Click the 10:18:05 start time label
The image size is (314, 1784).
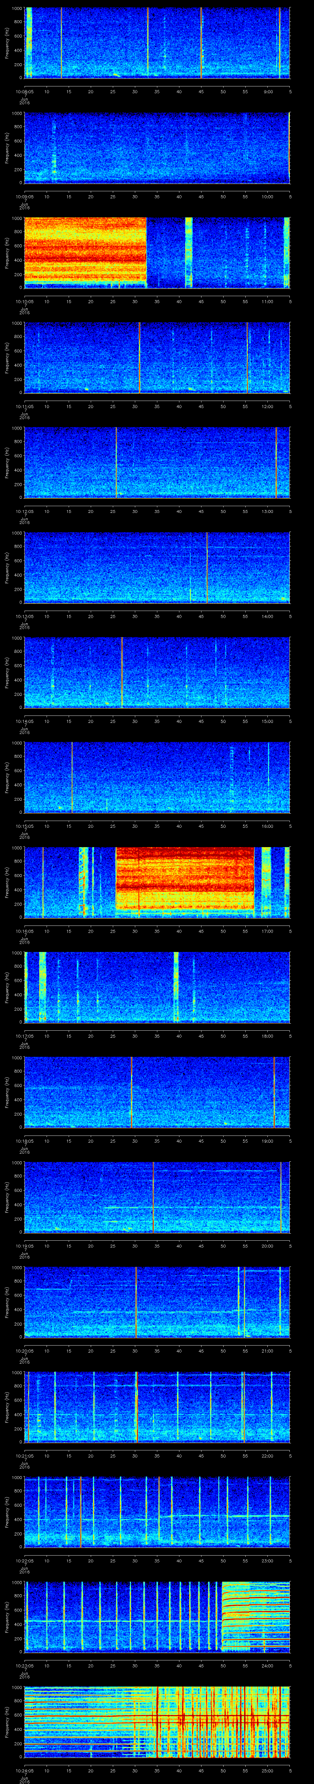[25, 1141]
